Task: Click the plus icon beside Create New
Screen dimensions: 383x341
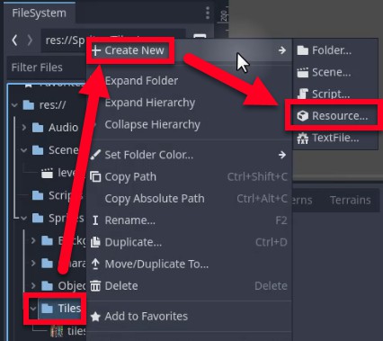Action: click(96, 50)
